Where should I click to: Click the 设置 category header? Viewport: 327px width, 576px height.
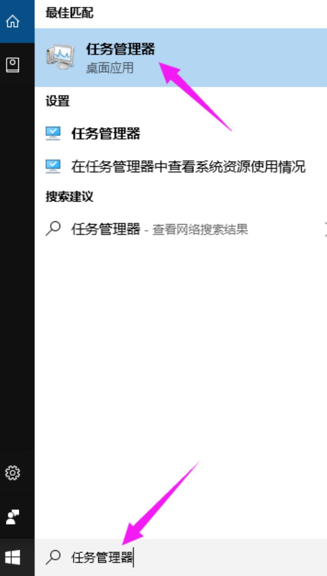[x=58, y=101]
